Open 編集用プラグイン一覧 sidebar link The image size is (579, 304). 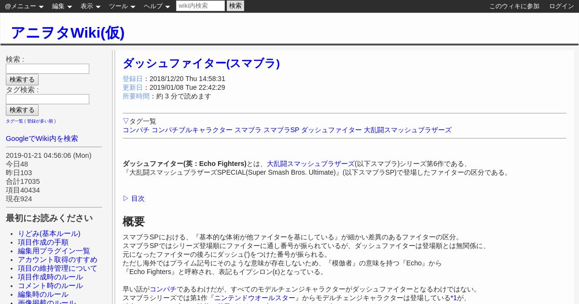coord(54,251)
